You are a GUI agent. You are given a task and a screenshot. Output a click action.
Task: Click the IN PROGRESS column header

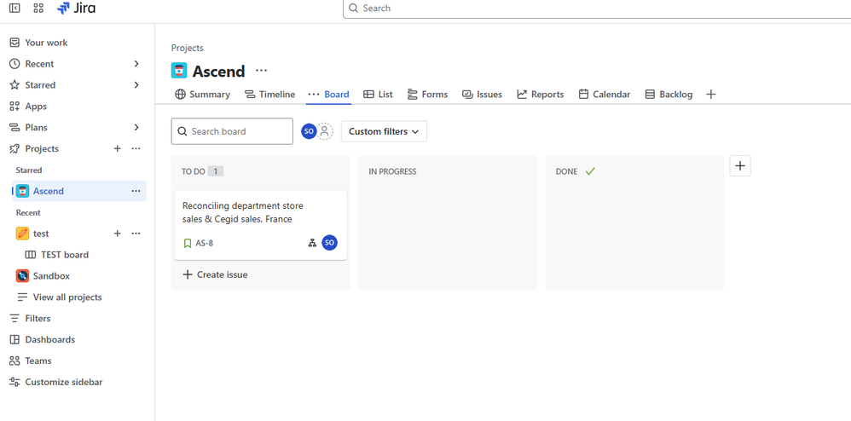[392, 171]
